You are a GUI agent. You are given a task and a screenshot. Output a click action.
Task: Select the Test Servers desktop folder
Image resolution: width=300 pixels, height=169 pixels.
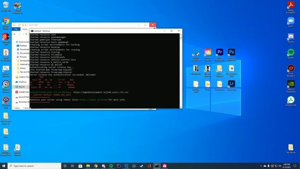click(x=291, y=149)
